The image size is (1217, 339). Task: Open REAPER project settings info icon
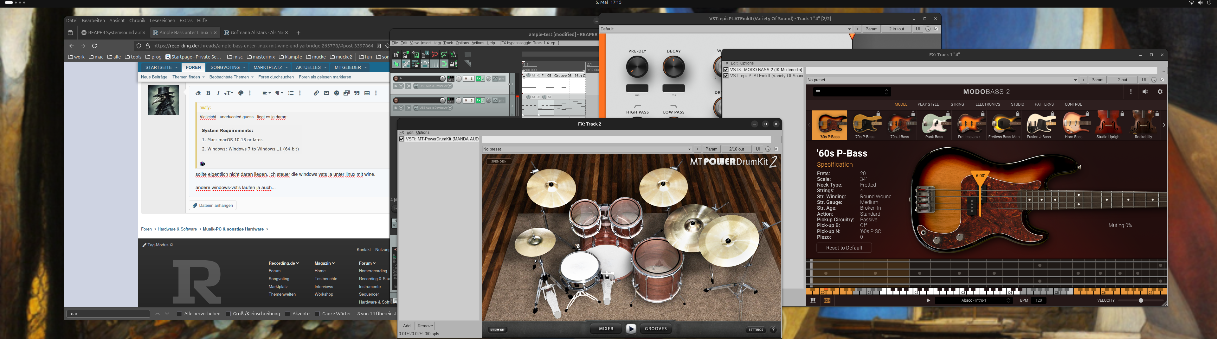click(425, 55)
